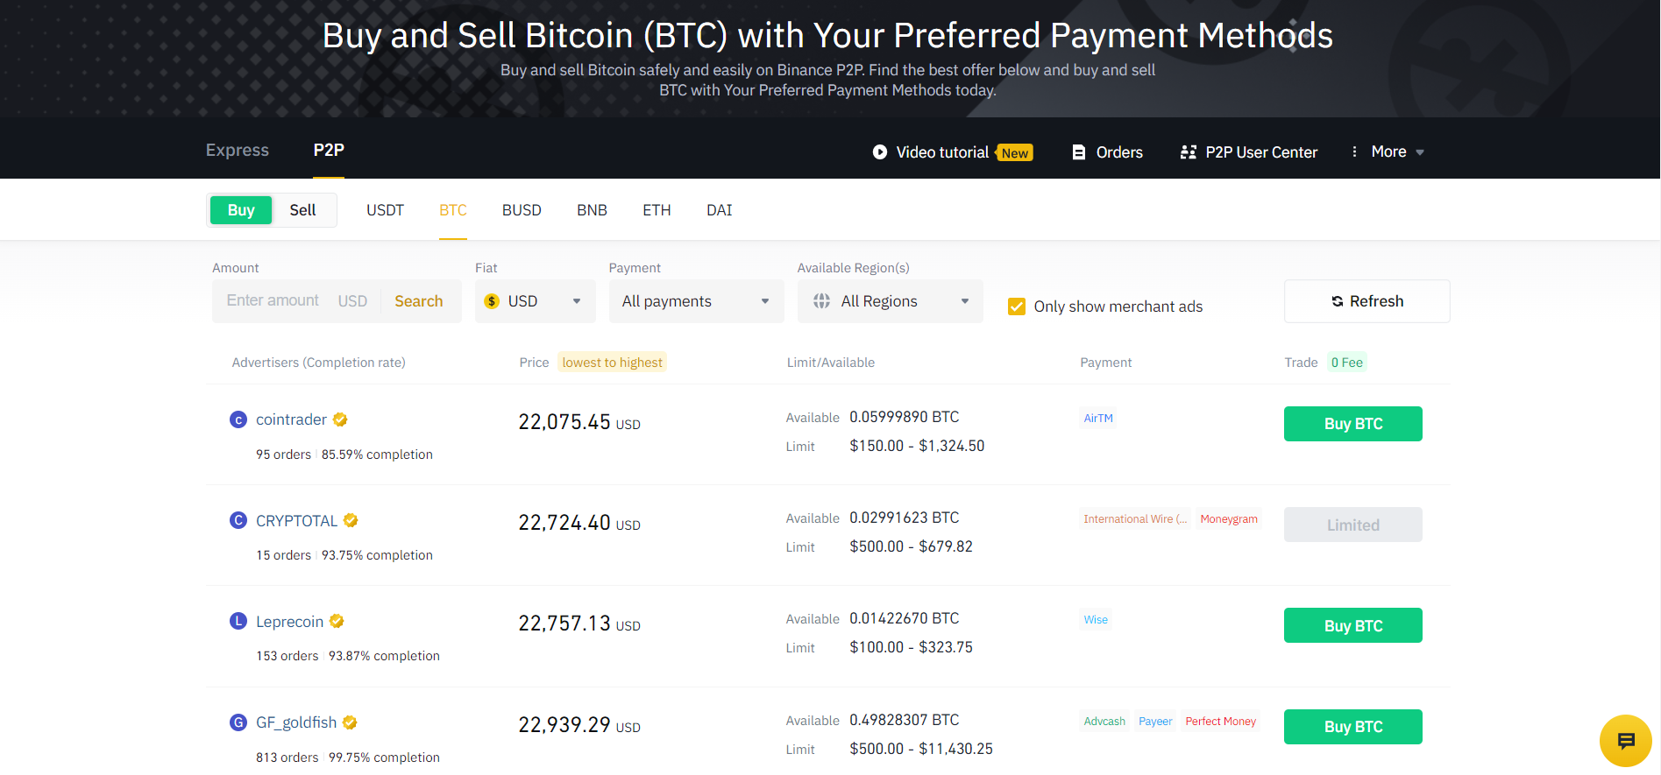Click the 0 Fee label
The image size is (1661, 775).
(x=1347, y=363)
